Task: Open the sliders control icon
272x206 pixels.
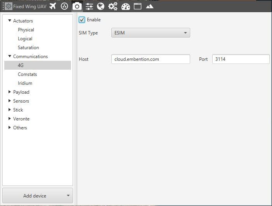Action: tap(89, 7)
